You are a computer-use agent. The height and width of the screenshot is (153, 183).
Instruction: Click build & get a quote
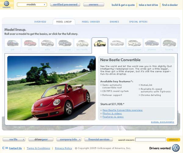click(x=123, y=5)
